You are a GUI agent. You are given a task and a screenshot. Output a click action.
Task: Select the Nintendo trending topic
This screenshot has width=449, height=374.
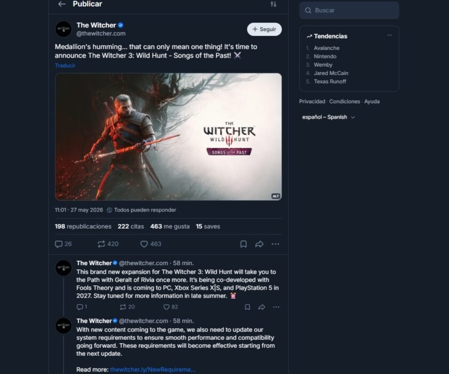(x=325, y=57)
